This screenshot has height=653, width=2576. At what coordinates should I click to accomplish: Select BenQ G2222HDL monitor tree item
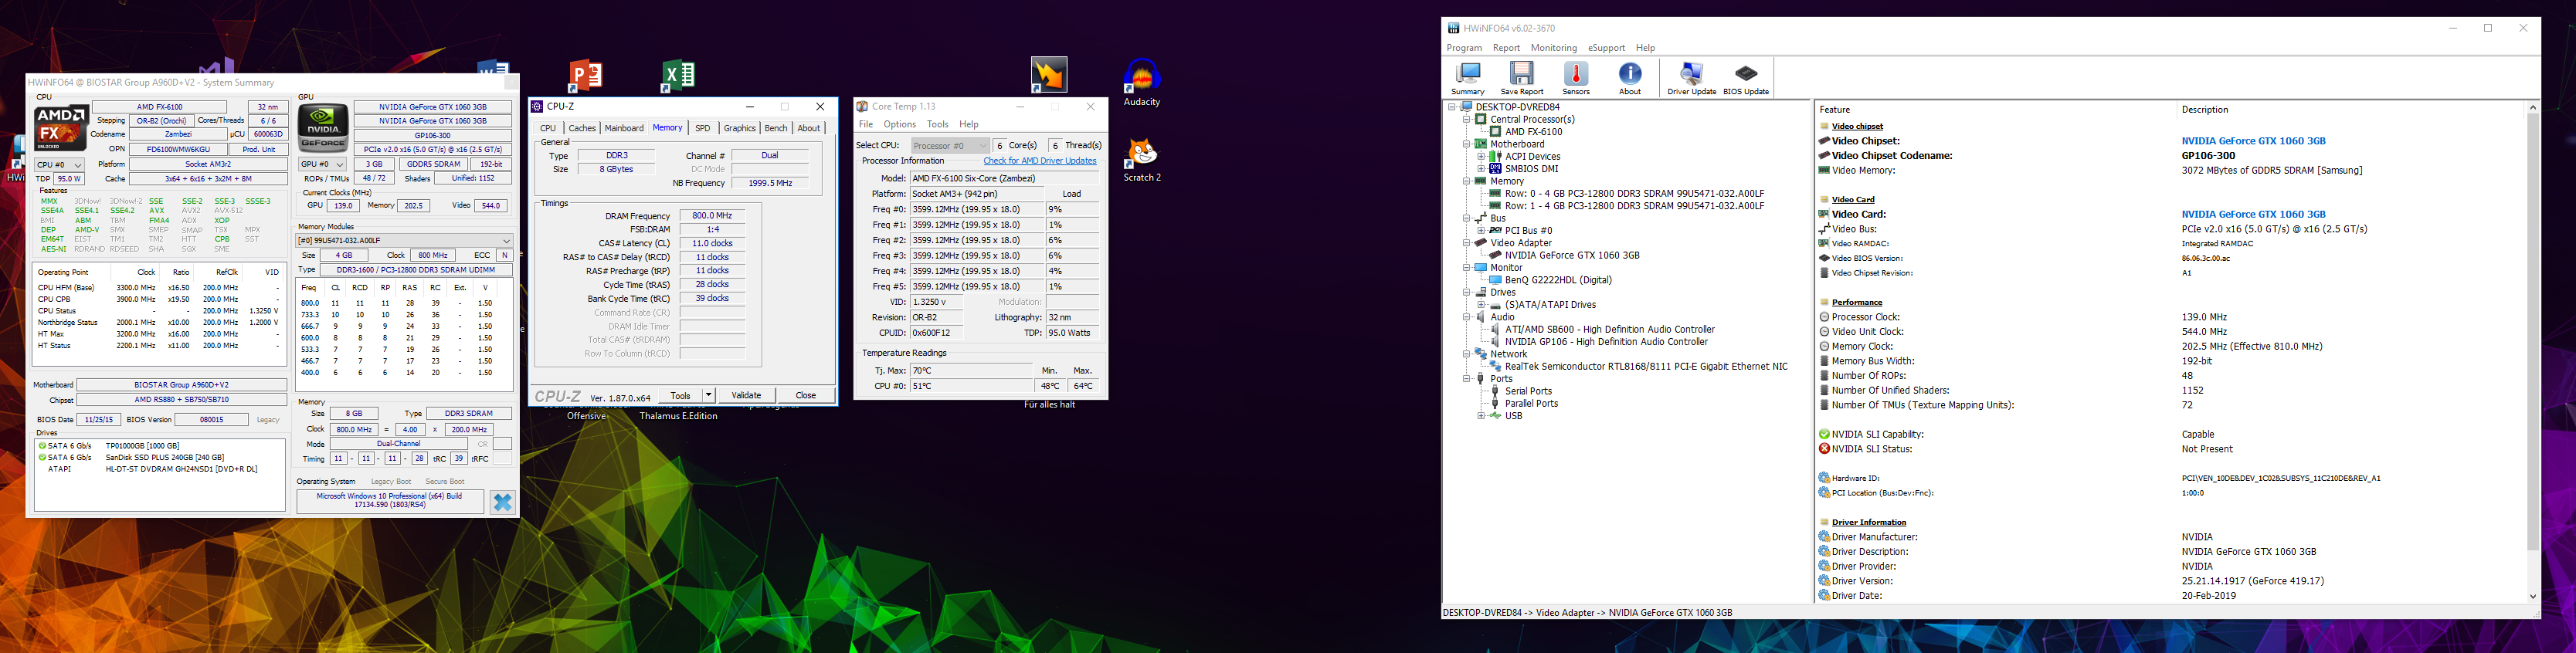tap(1557, 280)
